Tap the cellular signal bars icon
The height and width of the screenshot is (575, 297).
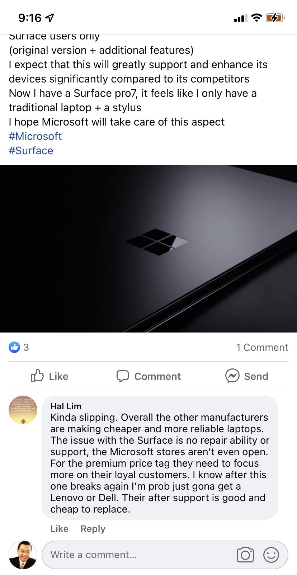[x=240, y=18]
